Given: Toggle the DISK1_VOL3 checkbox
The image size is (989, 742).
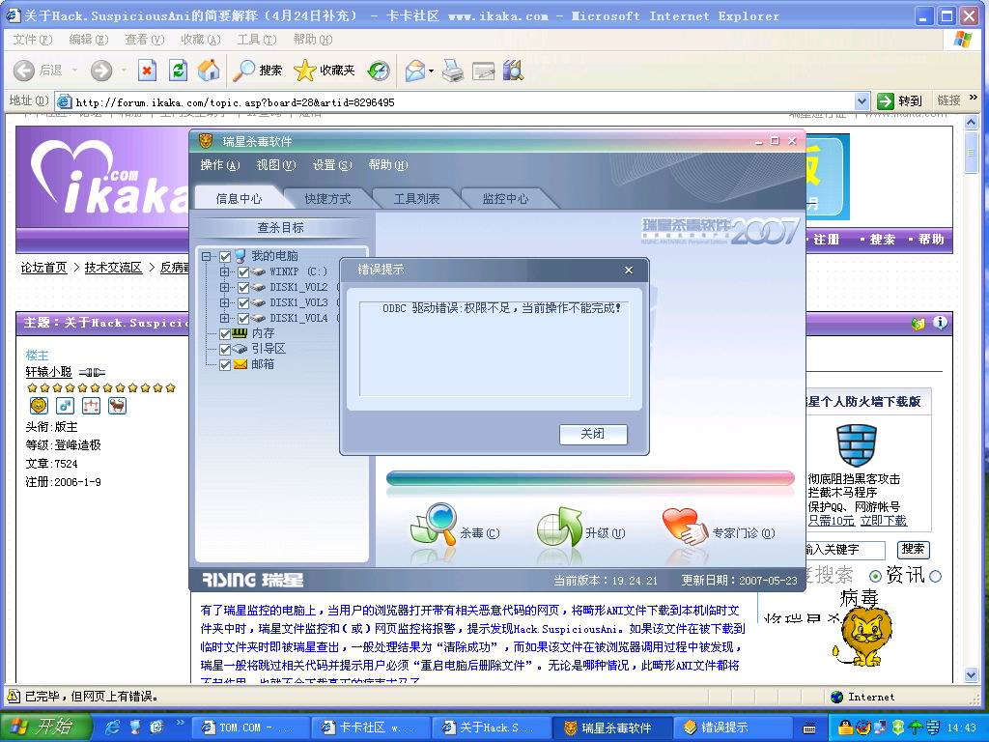Looking at the screenshot, I should 242,302.
